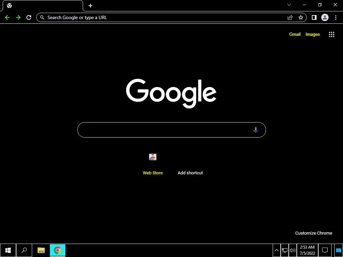Click the magnifier in the address bar
343x257 pixels.
42,17
